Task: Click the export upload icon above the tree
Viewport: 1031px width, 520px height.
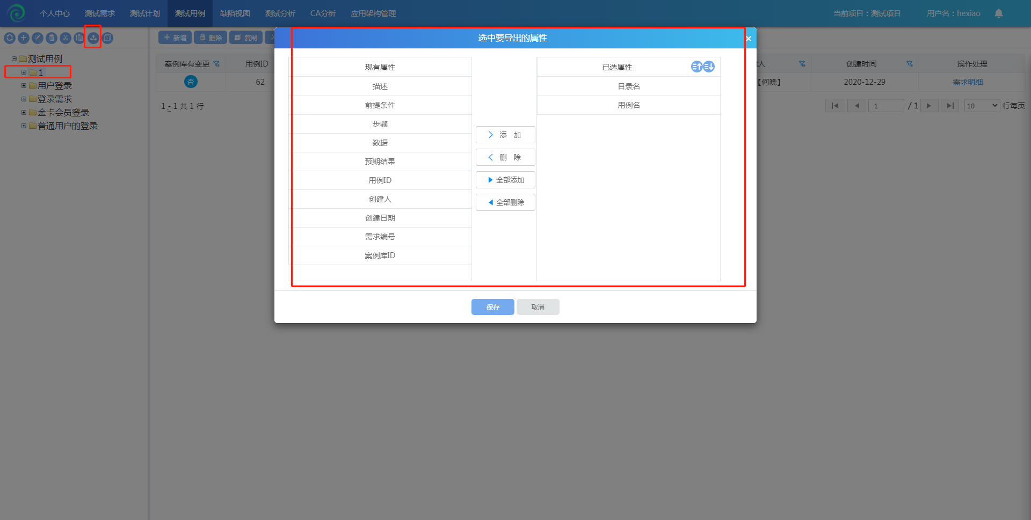Action: pyautogui.click(x=93, y=38)
